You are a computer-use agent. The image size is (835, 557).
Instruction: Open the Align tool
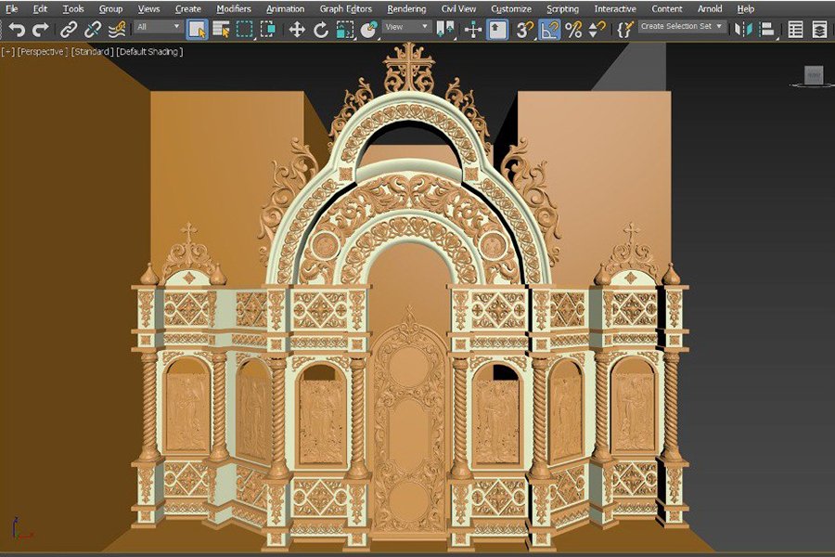[766, 30]
